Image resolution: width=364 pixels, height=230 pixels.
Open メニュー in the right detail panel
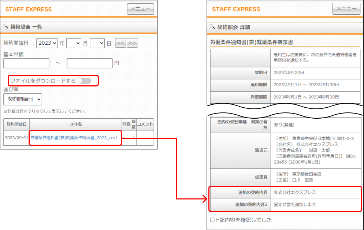coord(346,9)
